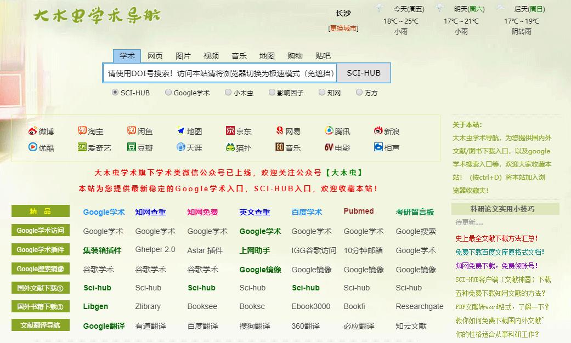Viewport: 571px width, 343px height.
Task: Switch search source to 知网 radio option
Action: point(322,92)
